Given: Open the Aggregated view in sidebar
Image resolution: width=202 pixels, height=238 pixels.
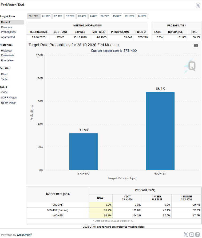Looking at the screenshot, I should coord(8,37).
